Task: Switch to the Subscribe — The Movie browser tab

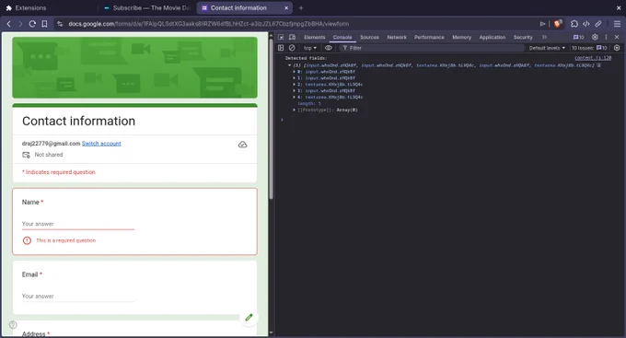Action: (147, 8)
